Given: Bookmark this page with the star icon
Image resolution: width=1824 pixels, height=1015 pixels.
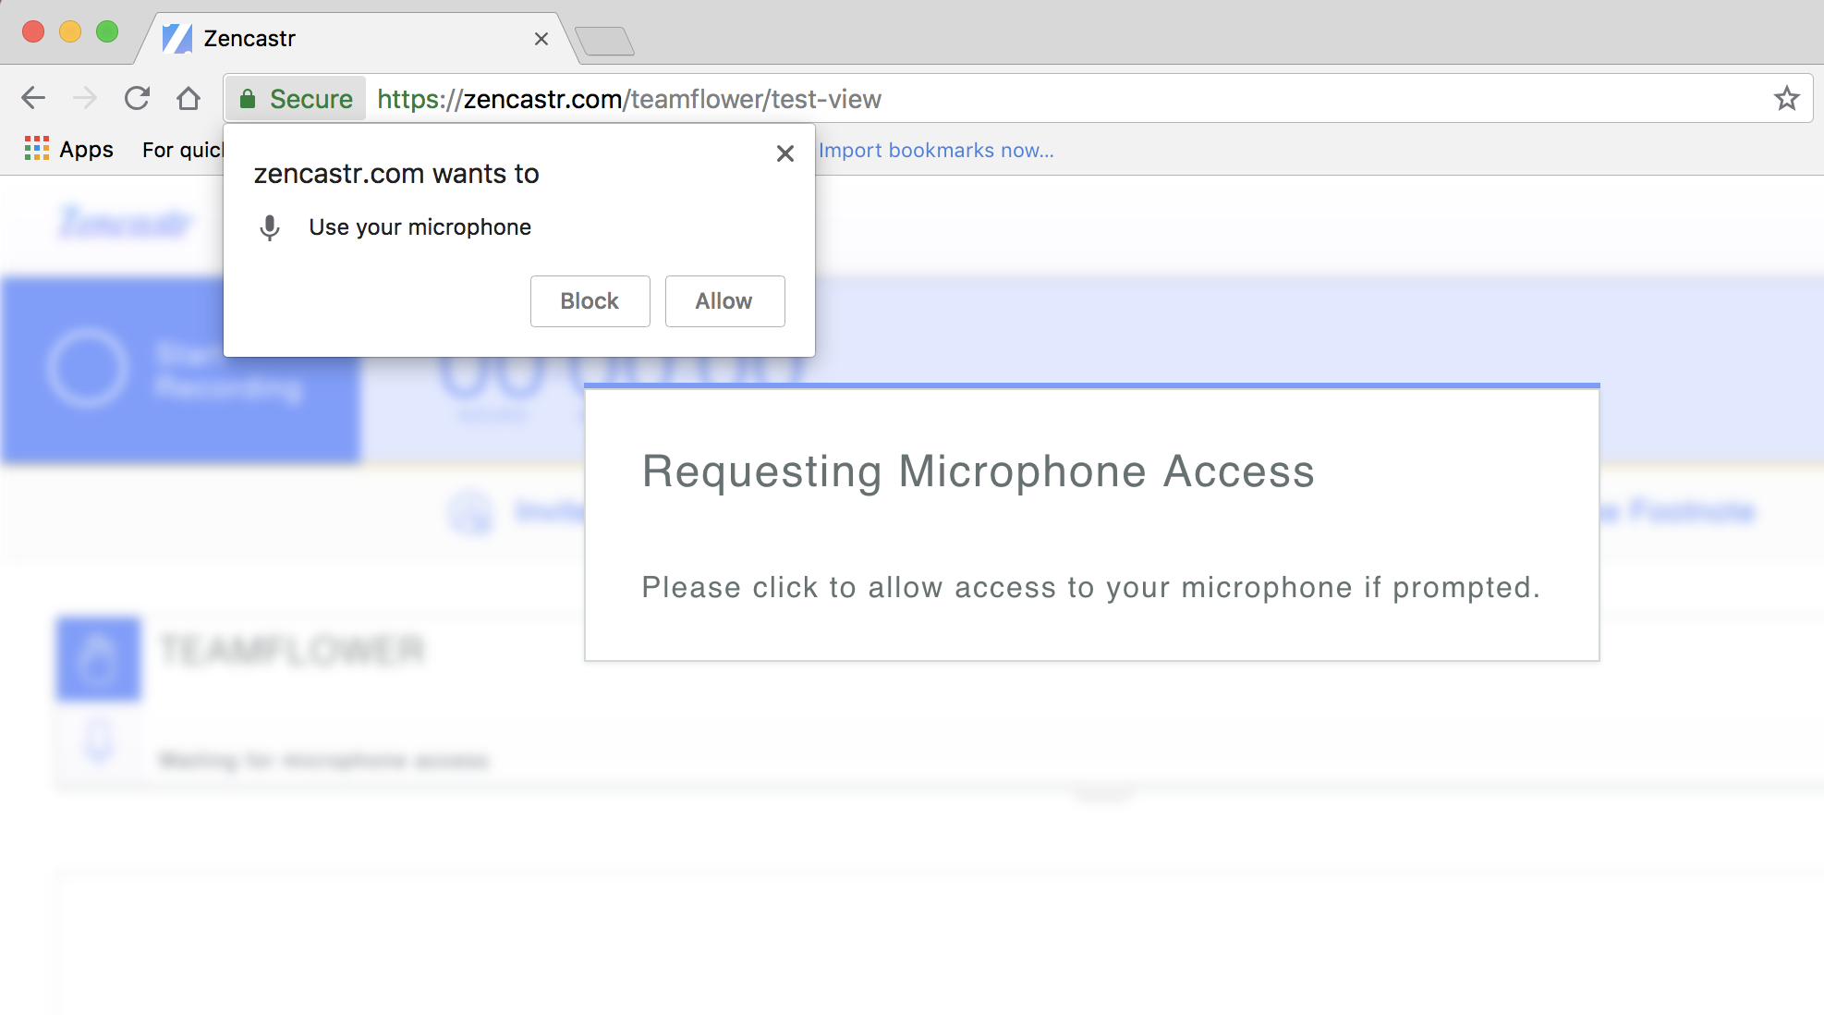Looking at the screenshot, I should click(x=1787, y=98).
